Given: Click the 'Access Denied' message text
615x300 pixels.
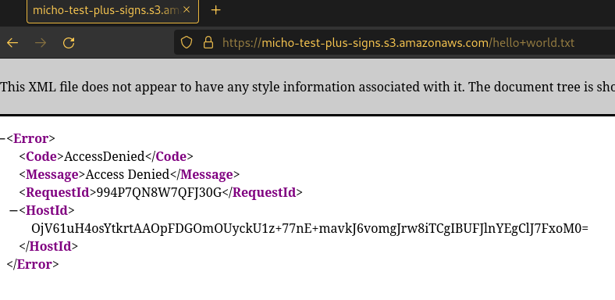Looking at the screenshot, I should (x=127, y=174).
